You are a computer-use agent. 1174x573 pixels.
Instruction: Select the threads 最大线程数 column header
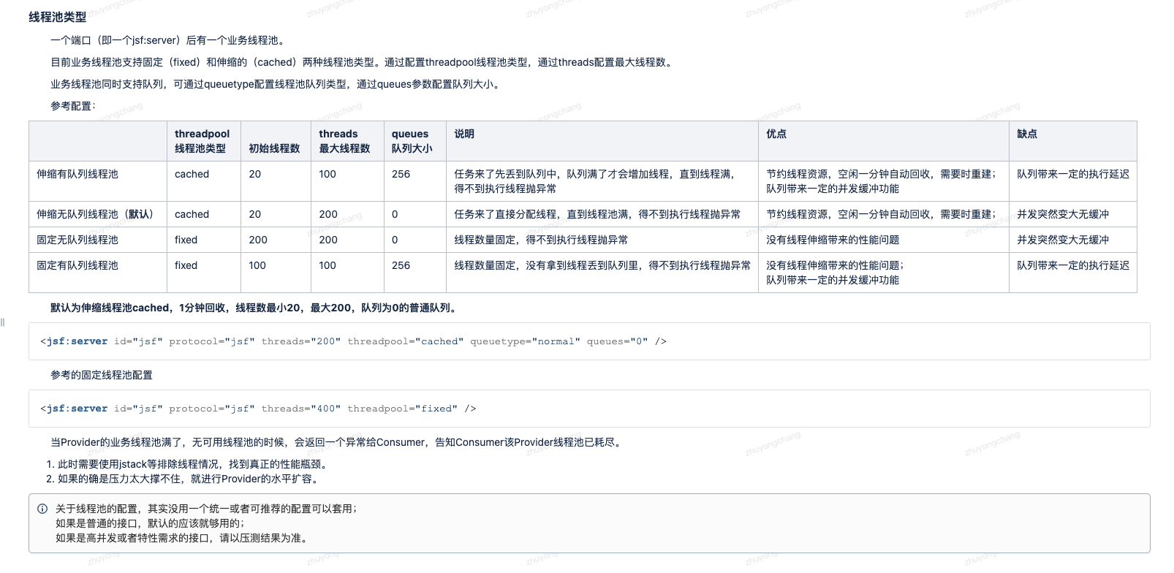pos(344,141)
